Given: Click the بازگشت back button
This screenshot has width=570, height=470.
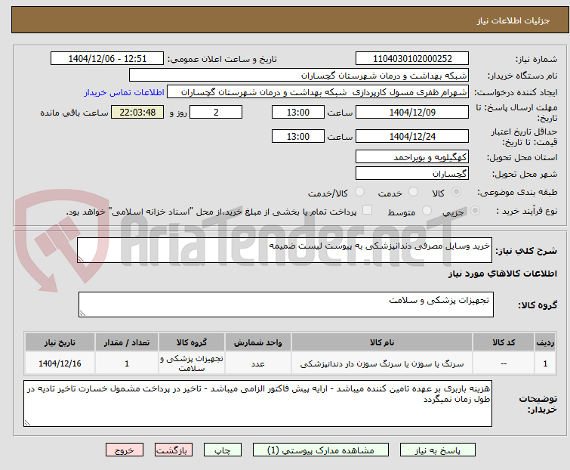Looking at the screenshot, I should 174,450.
